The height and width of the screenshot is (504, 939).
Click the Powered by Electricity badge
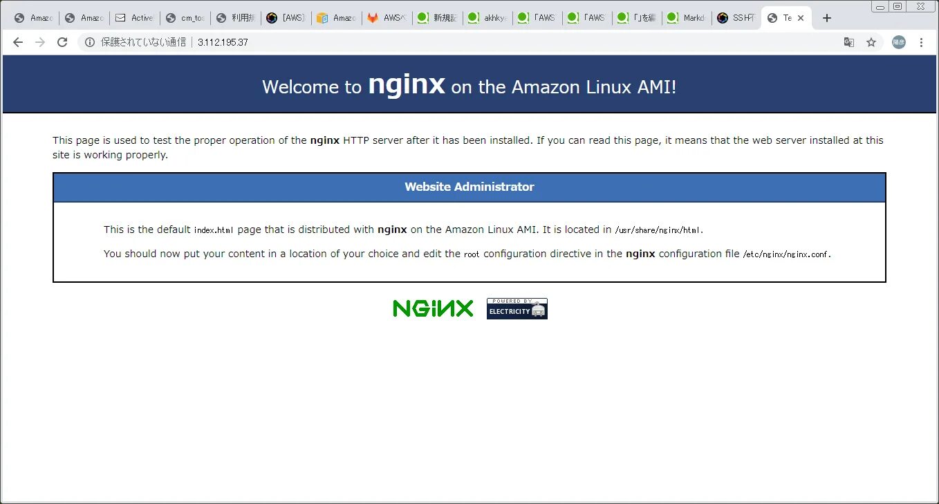coord(517,308)
